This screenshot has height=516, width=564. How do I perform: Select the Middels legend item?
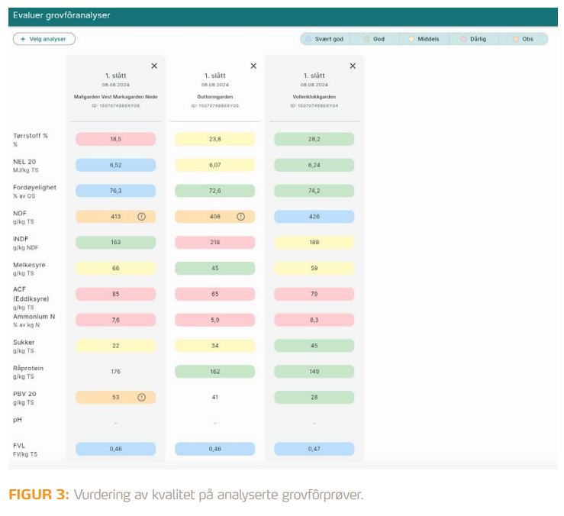[x=424, y=39]
